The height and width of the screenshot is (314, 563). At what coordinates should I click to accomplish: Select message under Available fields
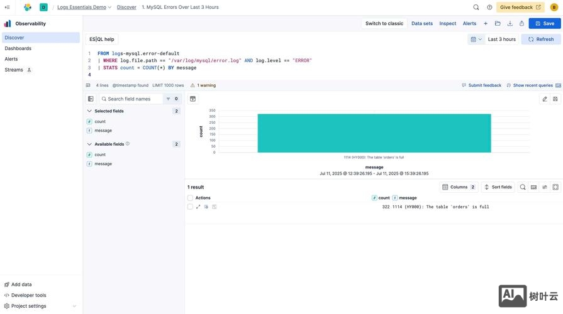coord(103,164)
